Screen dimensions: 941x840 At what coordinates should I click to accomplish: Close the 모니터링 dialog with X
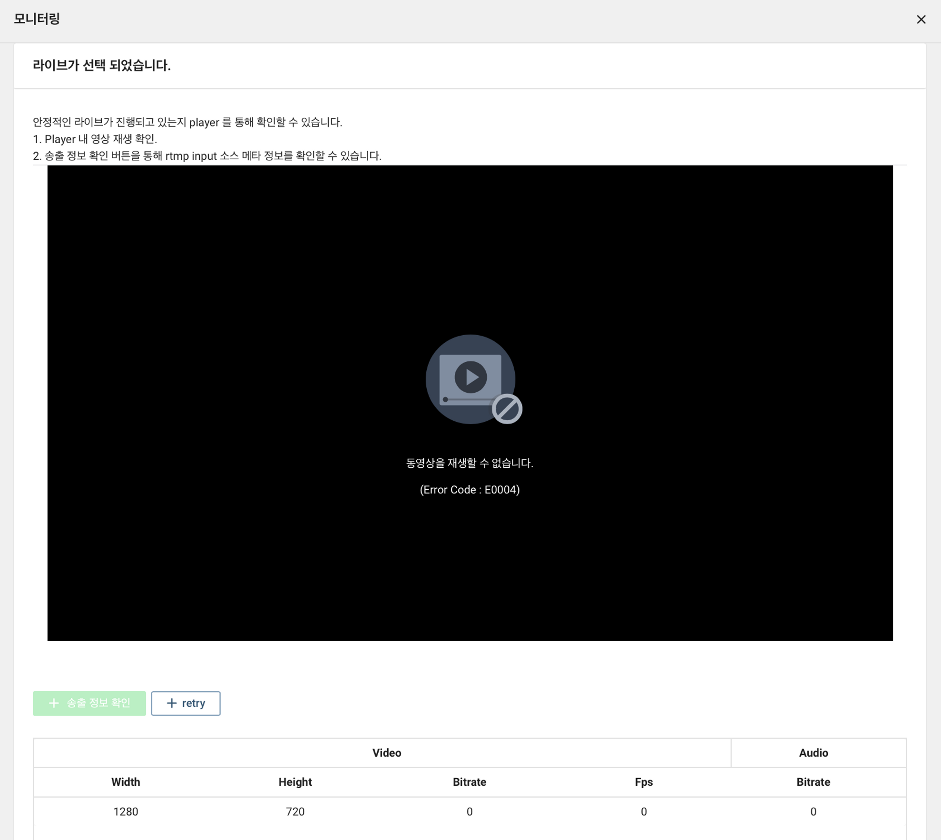[921, 19]
